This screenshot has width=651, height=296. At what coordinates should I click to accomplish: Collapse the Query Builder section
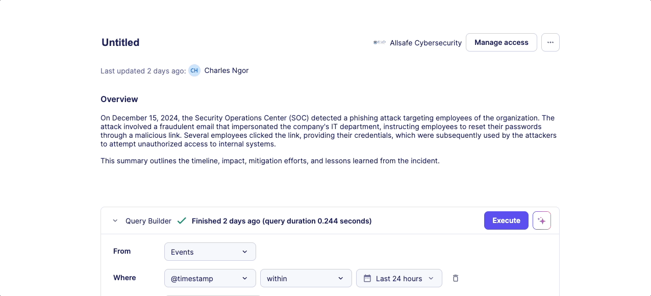coord(115,221)
